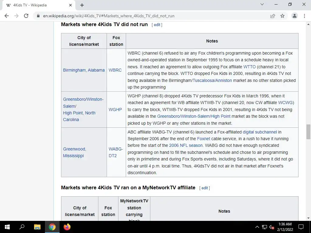Open File Explorer from taskbar
This screenshot has width=311, height=233.
tap(37, 227)
